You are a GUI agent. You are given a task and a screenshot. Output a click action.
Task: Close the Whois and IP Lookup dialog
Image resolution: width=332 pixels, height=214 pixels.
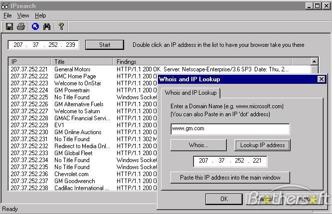[x=321, y=79]
